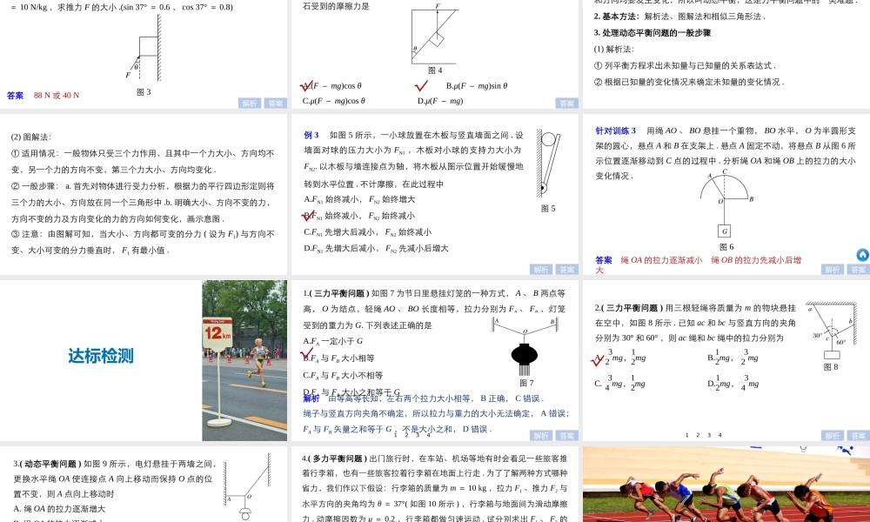Click the blue home icon beside 图6 slide

click(863, 255)
